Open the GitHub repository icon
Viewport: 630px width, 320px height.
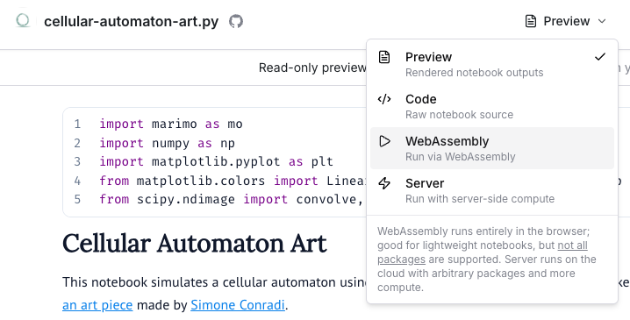point(236,21)
